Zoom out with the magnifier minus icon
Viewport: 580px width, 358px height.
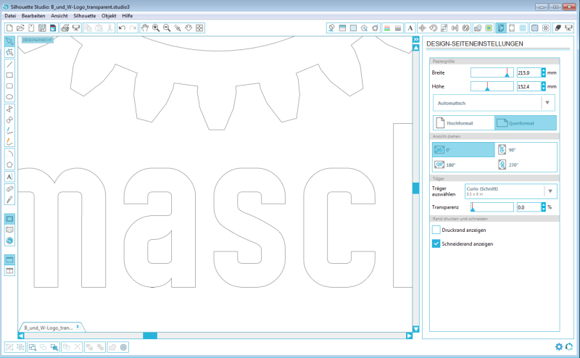(x=167, y=28)
